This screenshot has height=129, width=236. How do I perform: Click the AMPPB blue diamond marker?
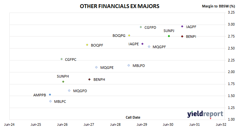click(x=50, y=95)
